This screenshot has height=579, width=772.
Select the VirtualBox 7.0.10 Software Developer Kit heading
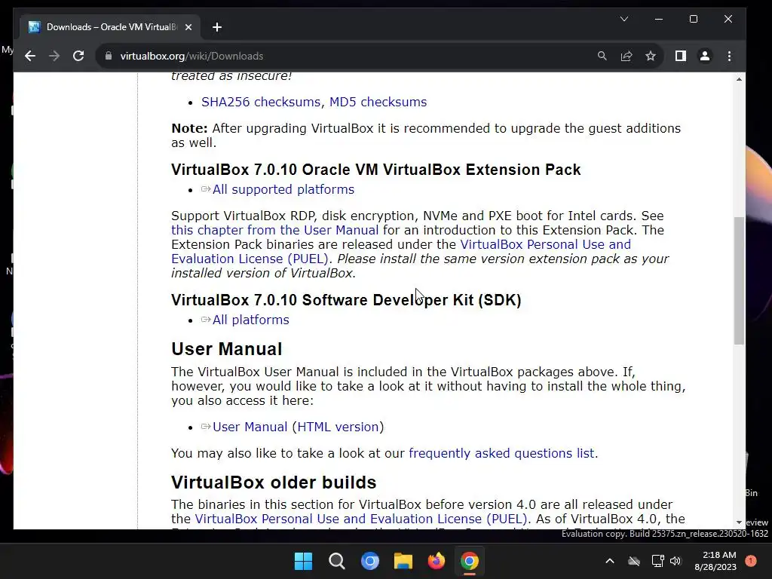click(346, 300)
